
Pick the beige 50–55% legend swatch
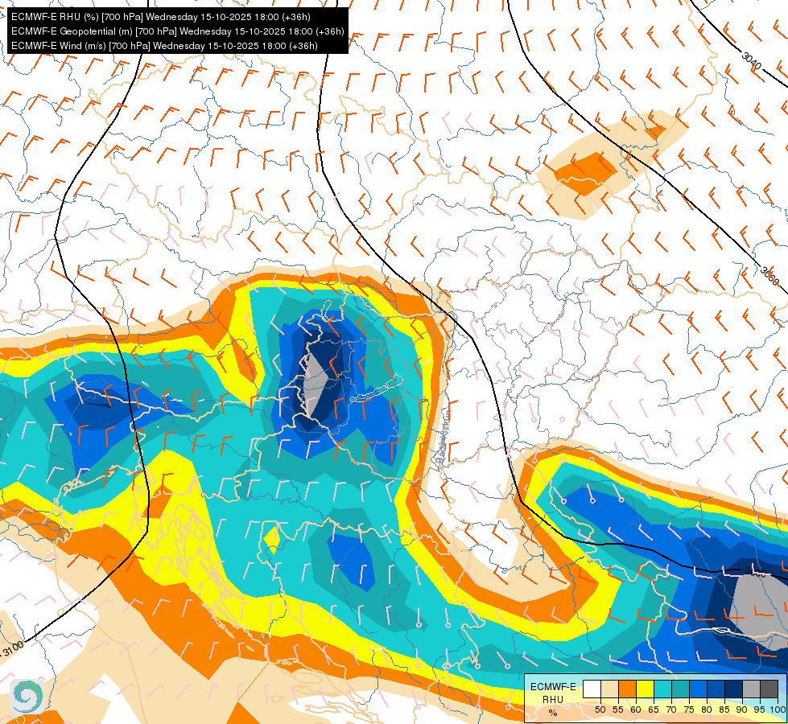tap(609, 689)
